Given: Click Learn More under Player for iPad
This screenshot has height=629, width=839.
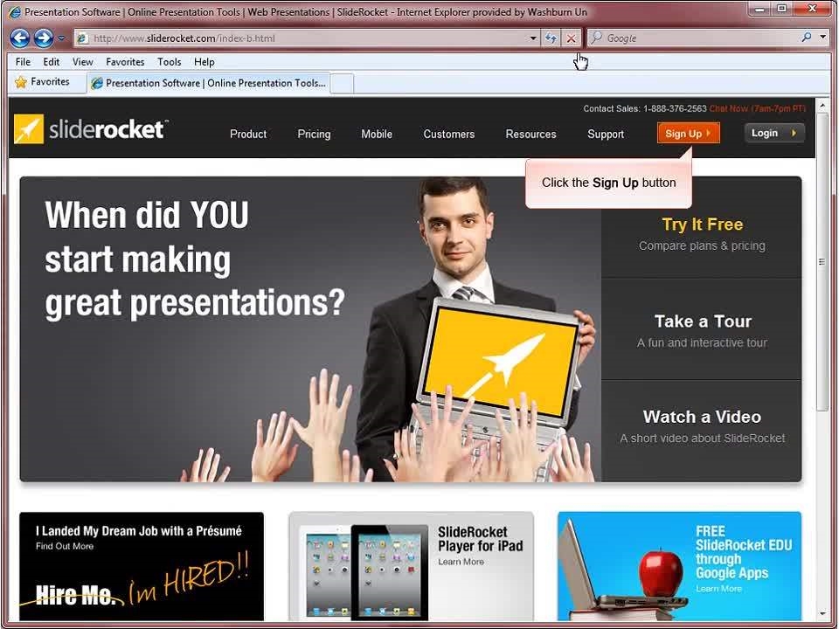Looking at the screenshot, I should pos(461,562).
